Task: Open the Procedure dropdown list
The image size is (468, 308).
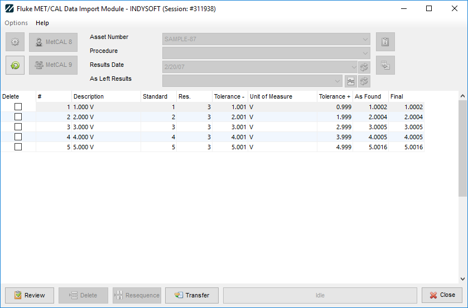Action: pyautogui.click(x=365, y=53)
